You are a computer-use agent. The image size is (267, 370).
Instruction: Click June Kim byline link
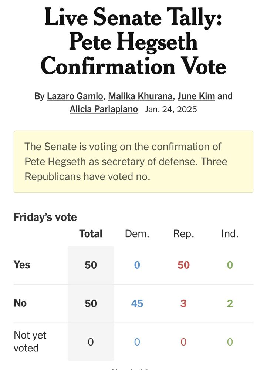coord(196,96)
